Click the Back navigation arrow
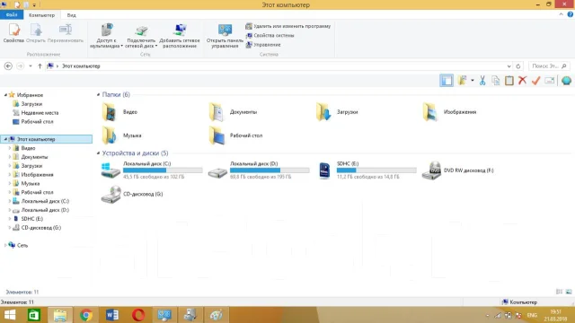 tap(8, 65)
